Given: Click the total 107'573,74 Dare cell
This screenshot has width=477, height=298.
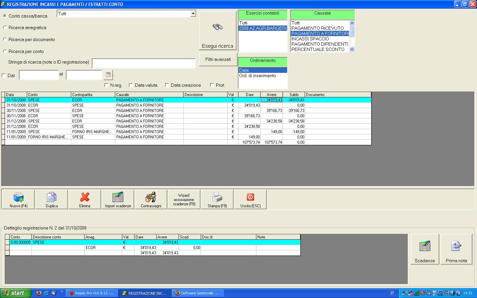Looking at the screenshot, I should click(249, 142).
